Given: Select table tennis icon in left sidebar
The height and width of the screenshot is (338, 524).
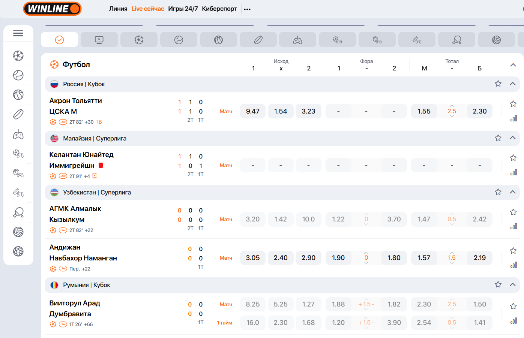Looking at the screenshot, I should (x=18, y=212).
